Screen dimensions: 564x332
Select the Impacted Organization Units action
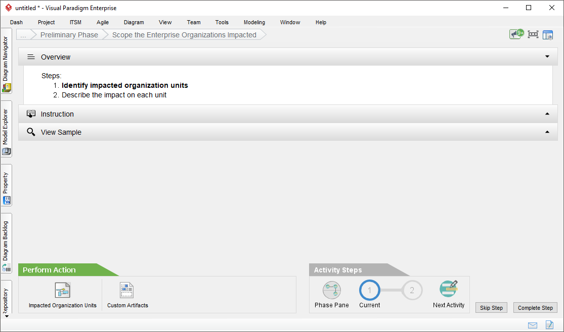pyautogui.click(x=62, y=294)
